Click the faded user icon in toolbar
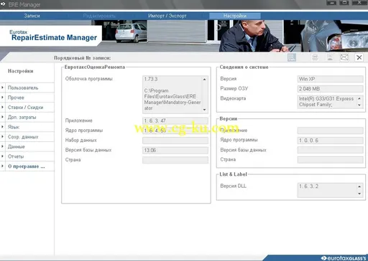The image size is (368, 261). coord(330,57)
